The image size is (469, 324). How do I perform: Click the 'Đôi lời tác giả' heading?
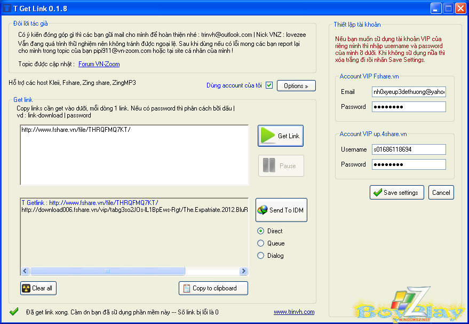(x=30, y=23)
